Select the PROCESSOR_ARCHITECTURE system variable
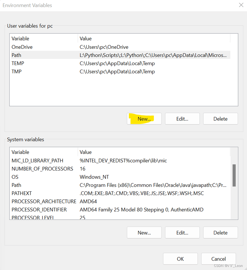The image size is (247, 270). pyautogui.click(x=121, y=201)
